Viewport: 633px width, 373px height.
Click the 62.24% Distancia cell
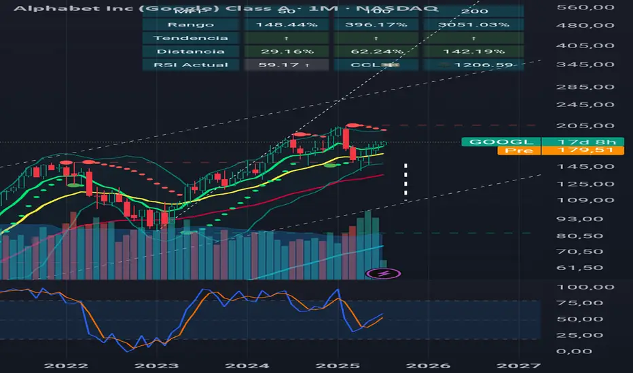(x=376, y=52)
